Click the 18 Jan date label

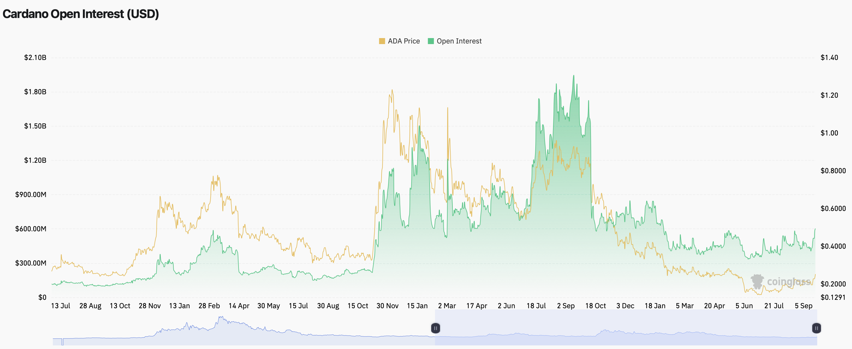655,306
